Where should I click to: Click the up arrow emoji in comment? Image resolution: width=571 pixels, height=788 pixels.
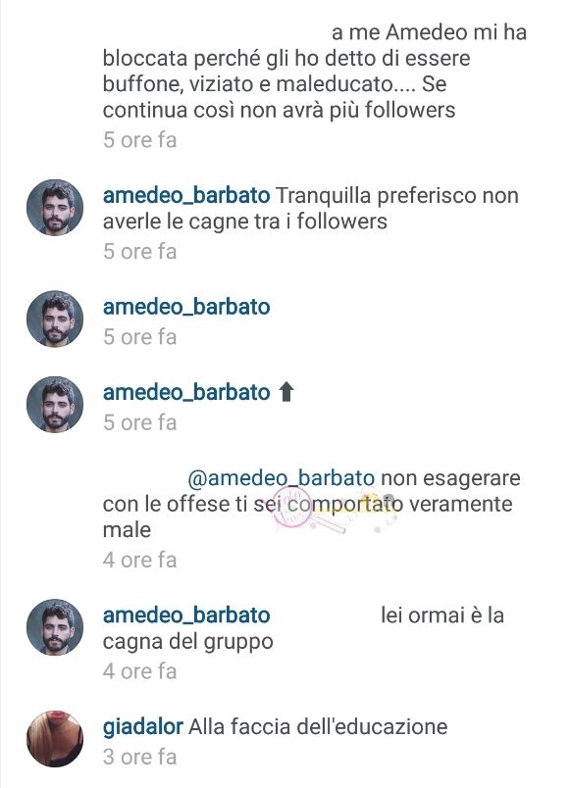286,392
